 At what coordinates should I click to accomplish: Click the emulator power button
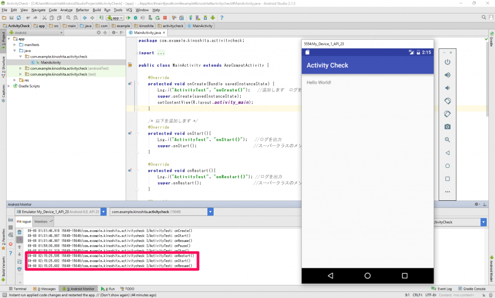tap(447, 62)
